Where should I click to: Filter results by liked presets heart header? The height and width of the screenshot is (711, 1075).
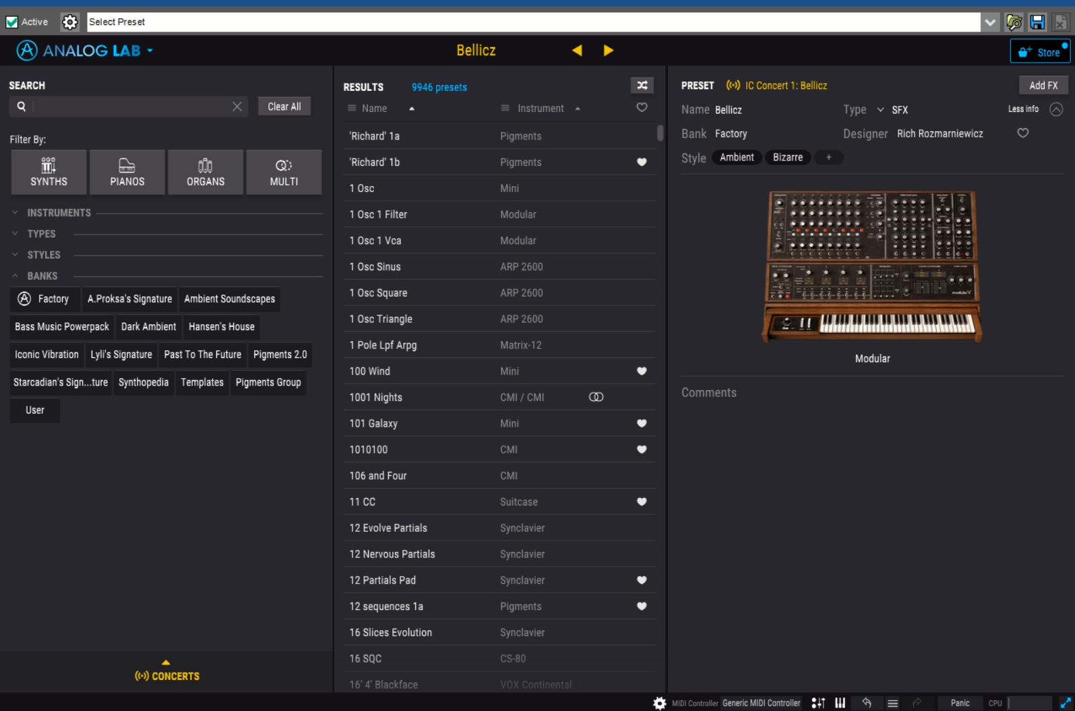[x=642, y=108]
